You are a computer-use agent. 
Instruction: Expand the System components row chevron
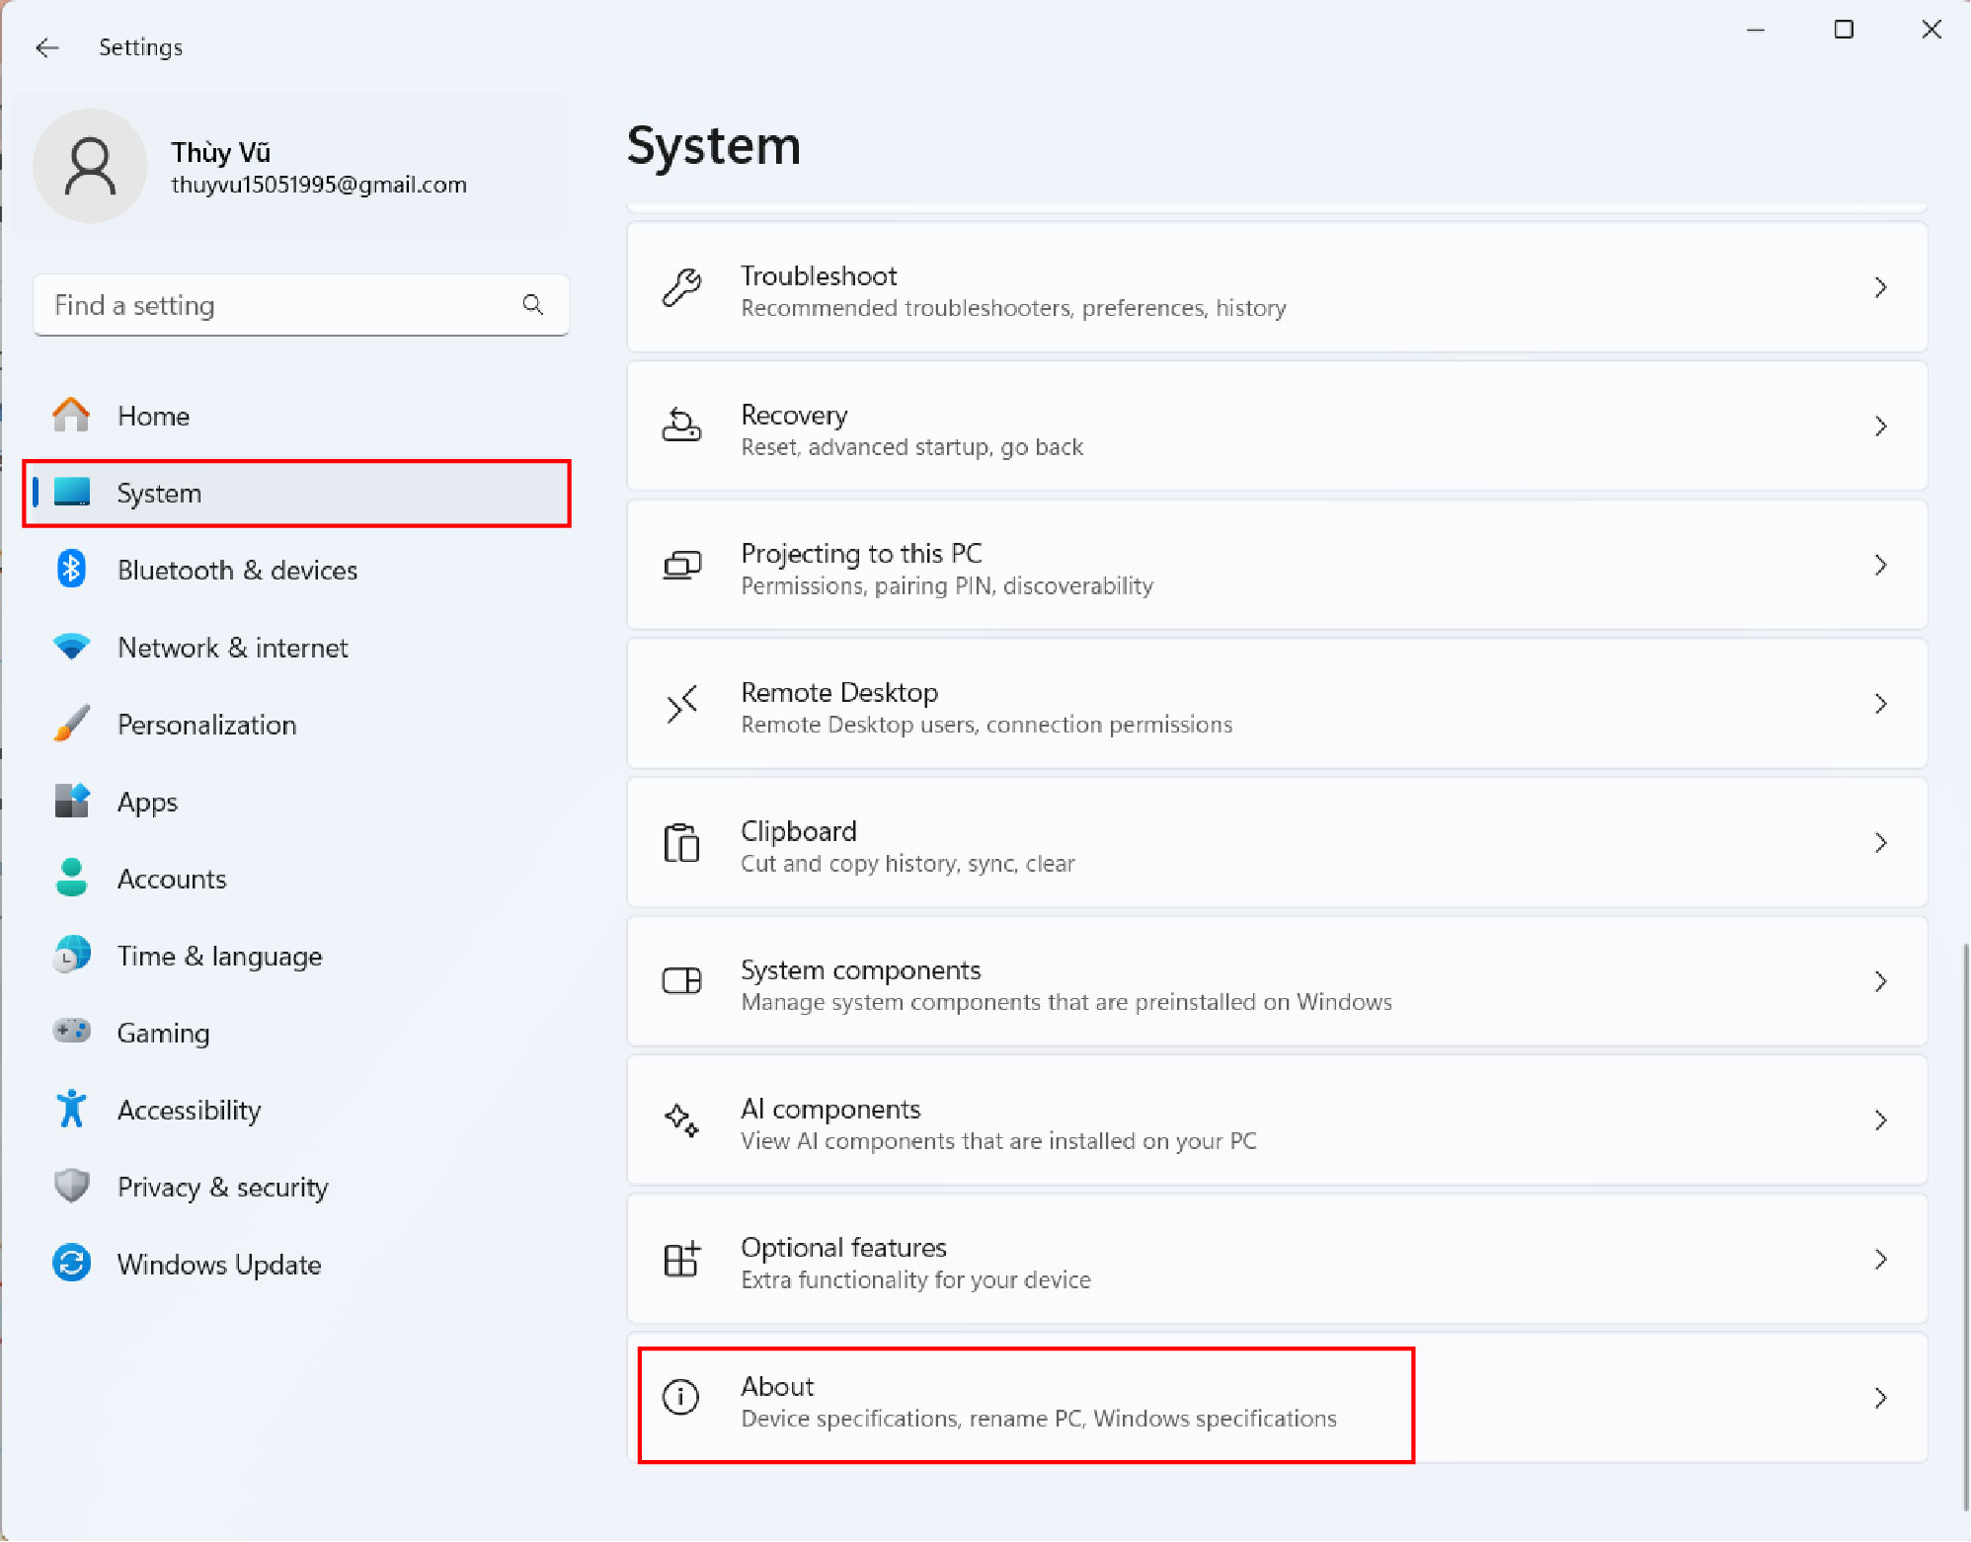pos(1880,982)
